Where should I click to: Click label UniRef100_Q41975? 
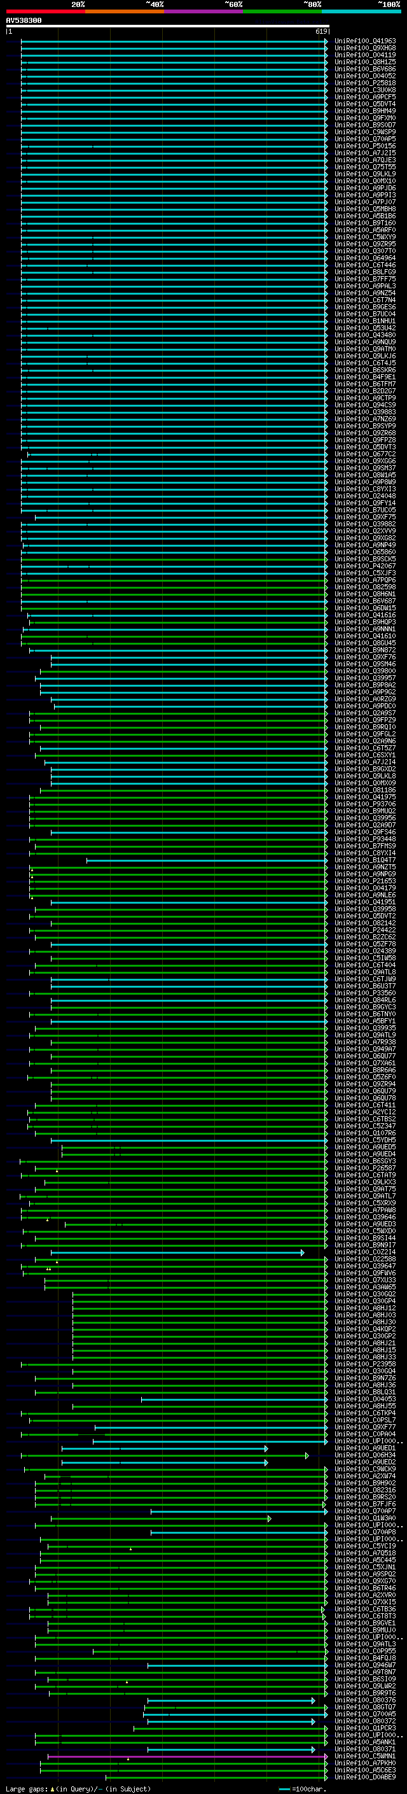point(365,797)
